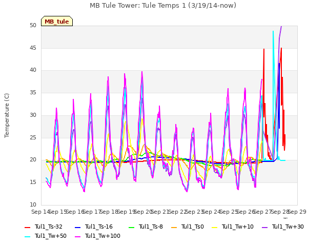Click the 30 y-axis tick label
The width and height of the screenshot is (328, 246).
click(x=33, y=115)
